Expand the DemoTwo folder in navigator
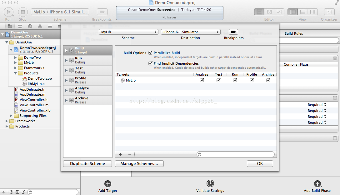The width and height of the screenshot is (340, 195). 15,57
